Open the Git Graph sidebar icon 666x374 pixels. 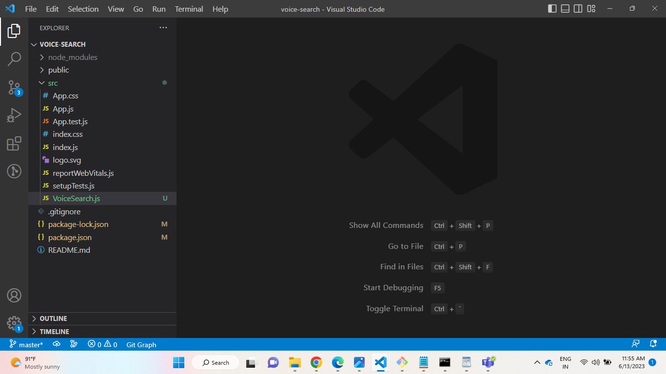pos(14,171)
